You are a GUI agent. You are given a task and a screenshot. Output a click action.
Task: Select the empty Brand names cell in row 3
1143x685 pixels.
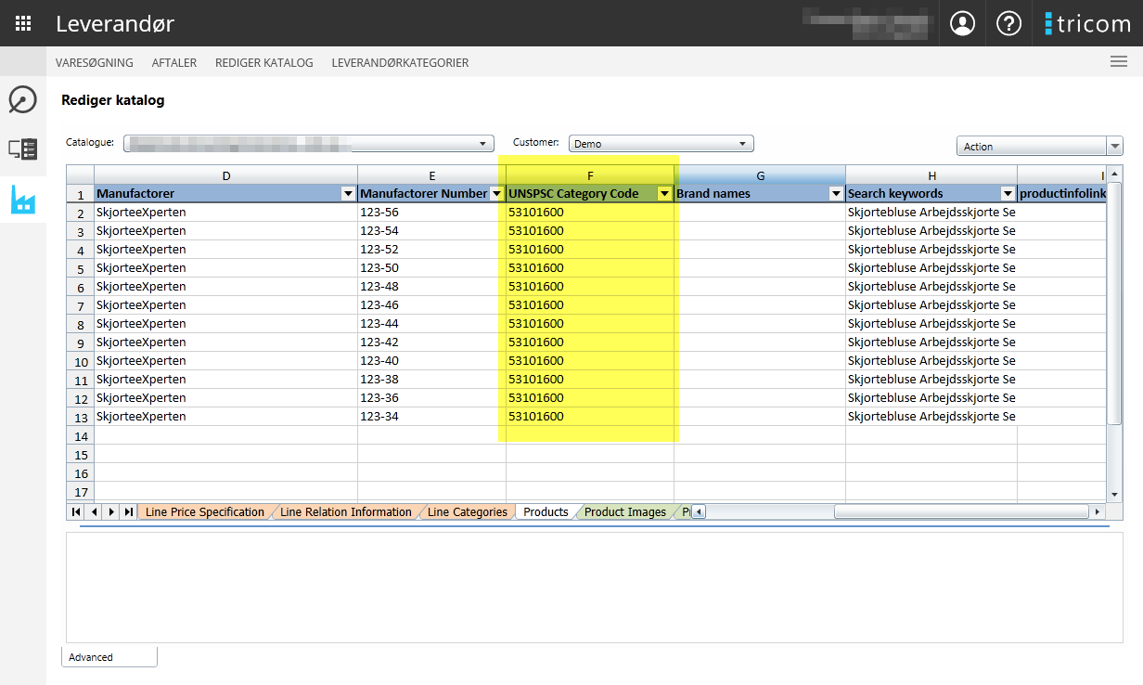point(760,231)
